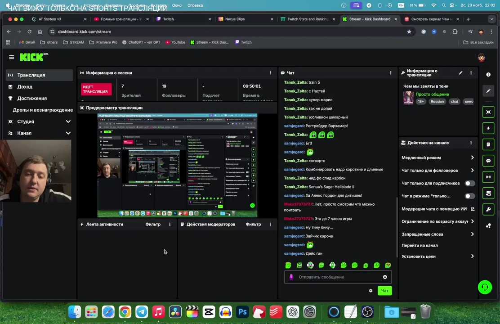Open Stream Info panel three-dot menu
This screenshot has height=324, width=500.
click(x=471, y=73)
